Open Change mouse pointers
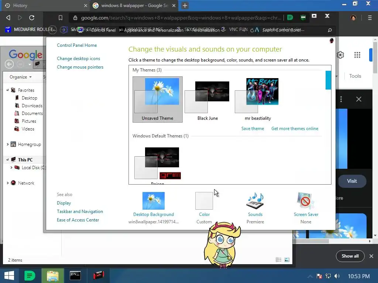Image resolution: width=378 pixels, height=283 pixels. click(80, 67)
